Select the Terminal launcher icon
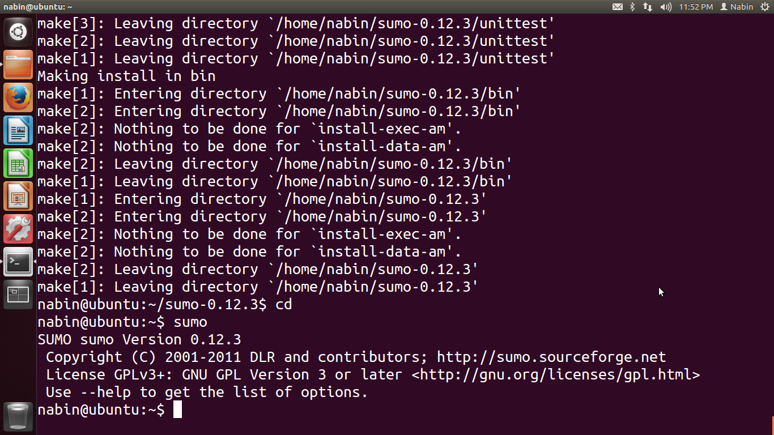Viewport: 774px width, 435px height. coord(18,262)
